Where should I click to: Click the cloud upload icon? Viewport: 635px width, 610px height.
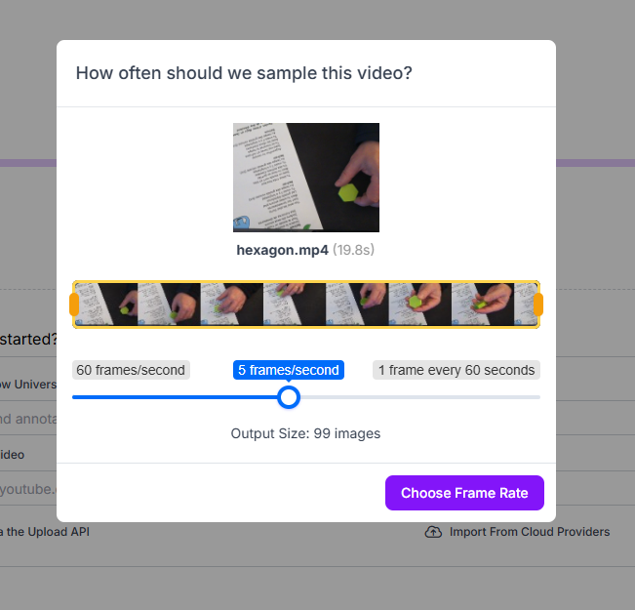pos(433,532)
